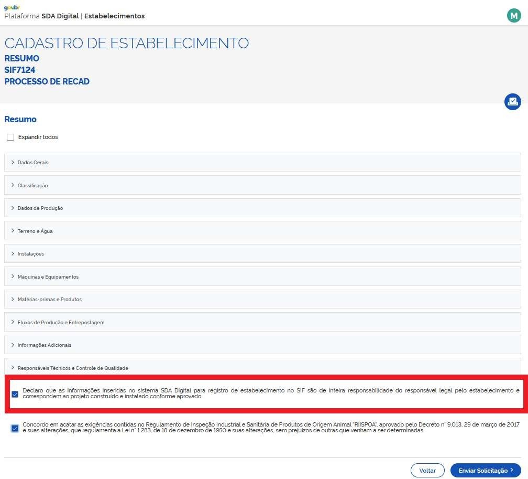Enable the Expandir todos checkbox
Screen dimensions: 528x479
click(10, 137)
